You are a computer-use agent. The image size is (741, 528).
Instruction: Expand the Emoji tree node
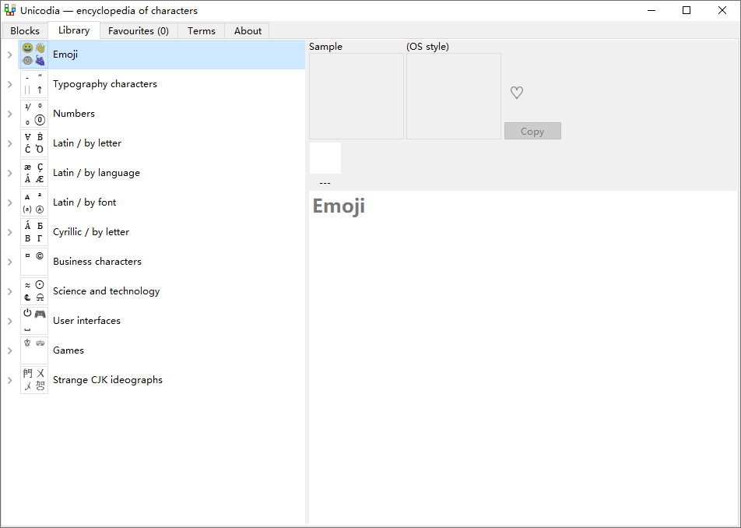[9, 55]
